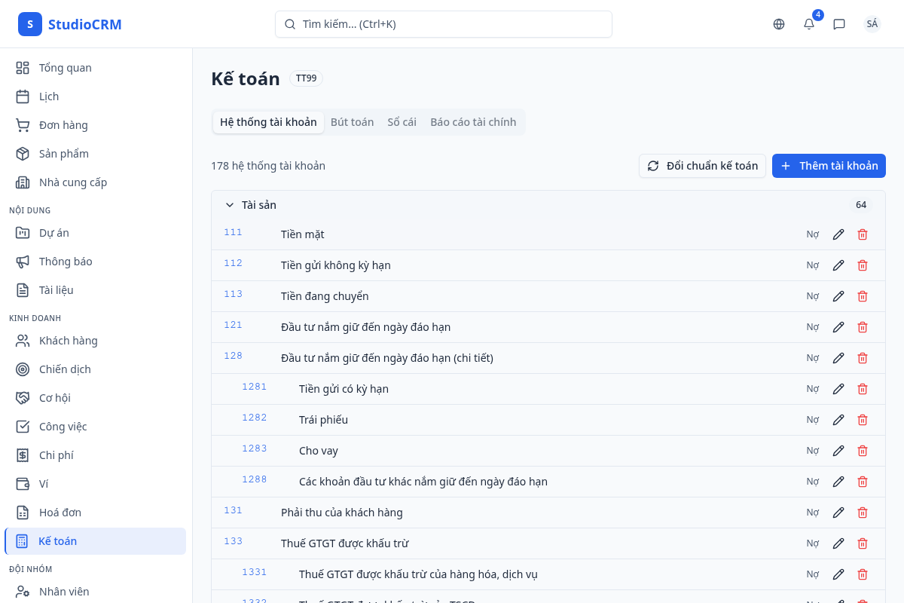Switch to the Bút toán tab

[x=352, y=122]
